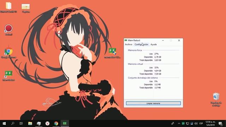Open the Windows Start menu

click(4, 123)
